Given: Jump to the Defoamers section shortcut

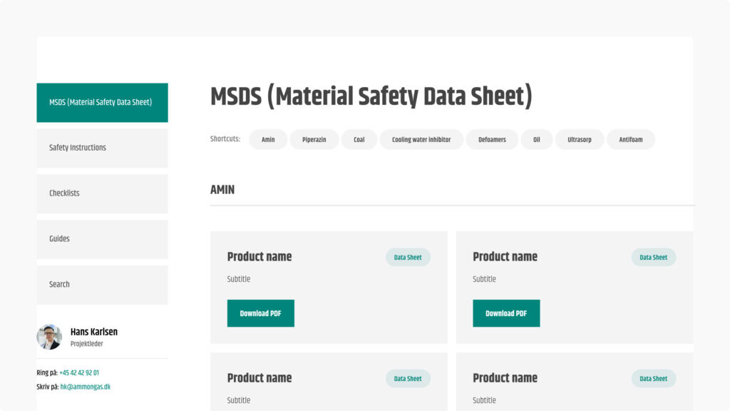Looking at the screenshot, I should (x=492, y=140).
